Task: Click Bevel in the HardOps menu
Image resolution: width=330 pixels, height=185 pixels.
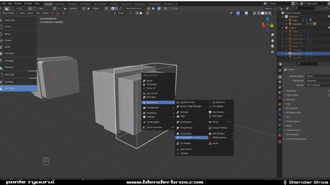Action: 158,81
